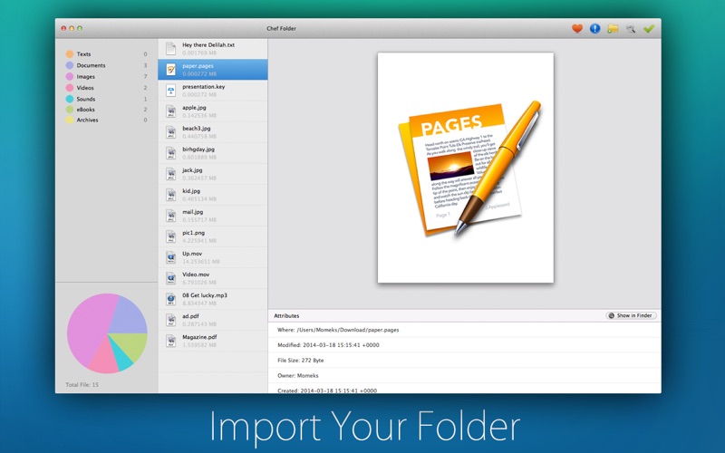The height and width of the screenshot is (453, 725).
Task: Click the orange Texts color dot
Action: click(70, 54)
